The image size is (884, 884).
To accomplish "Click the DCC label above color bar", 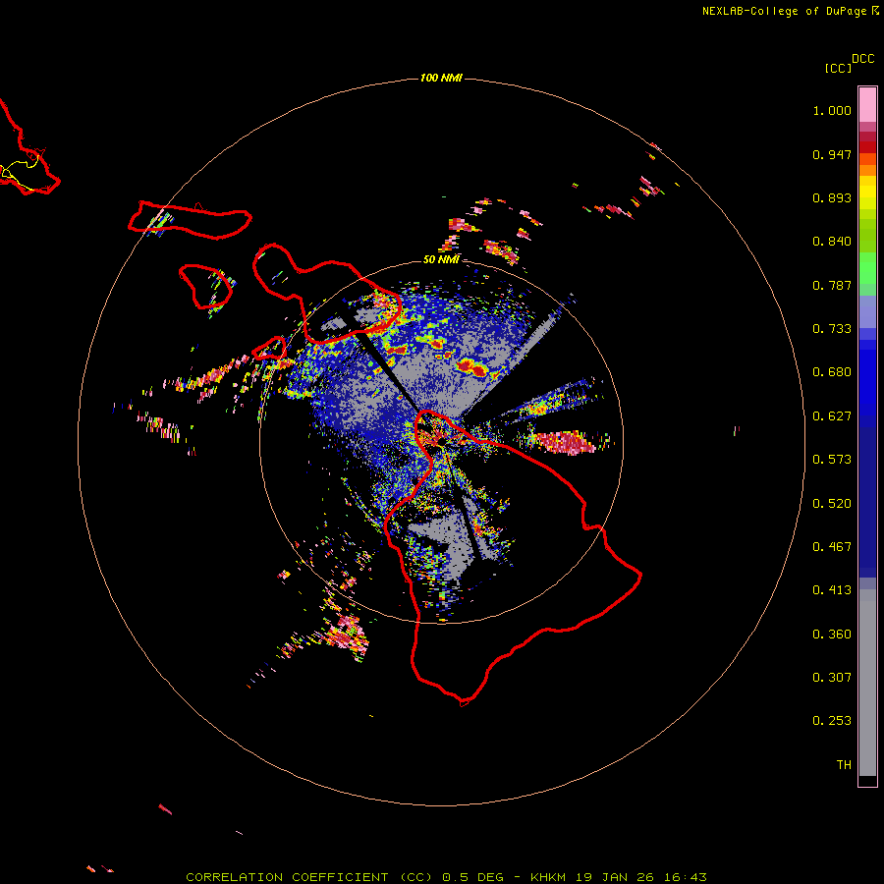I will (x=863, y=59).
